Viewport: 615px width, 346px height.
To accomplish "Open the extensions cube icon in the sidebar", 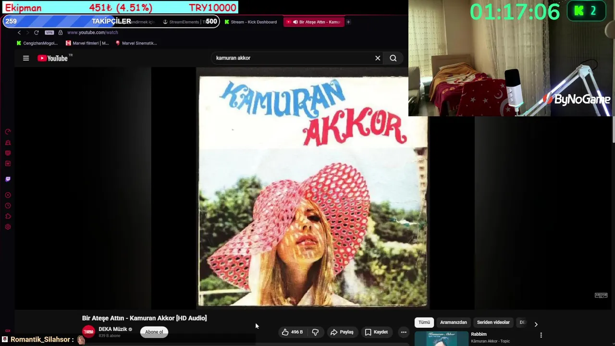I will point(8,216).
